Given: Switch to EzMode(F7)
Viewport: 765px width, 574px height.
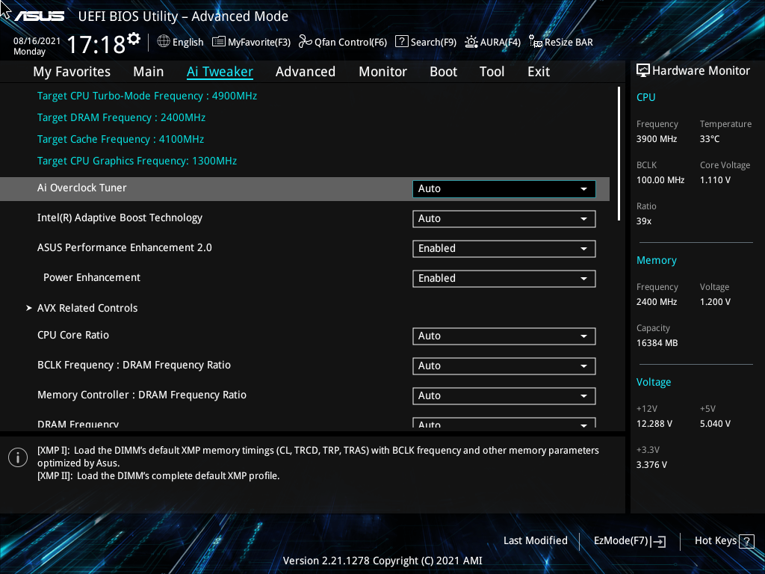Looking at the screenshot, I should pyautogui.click(x=629, y=541).
